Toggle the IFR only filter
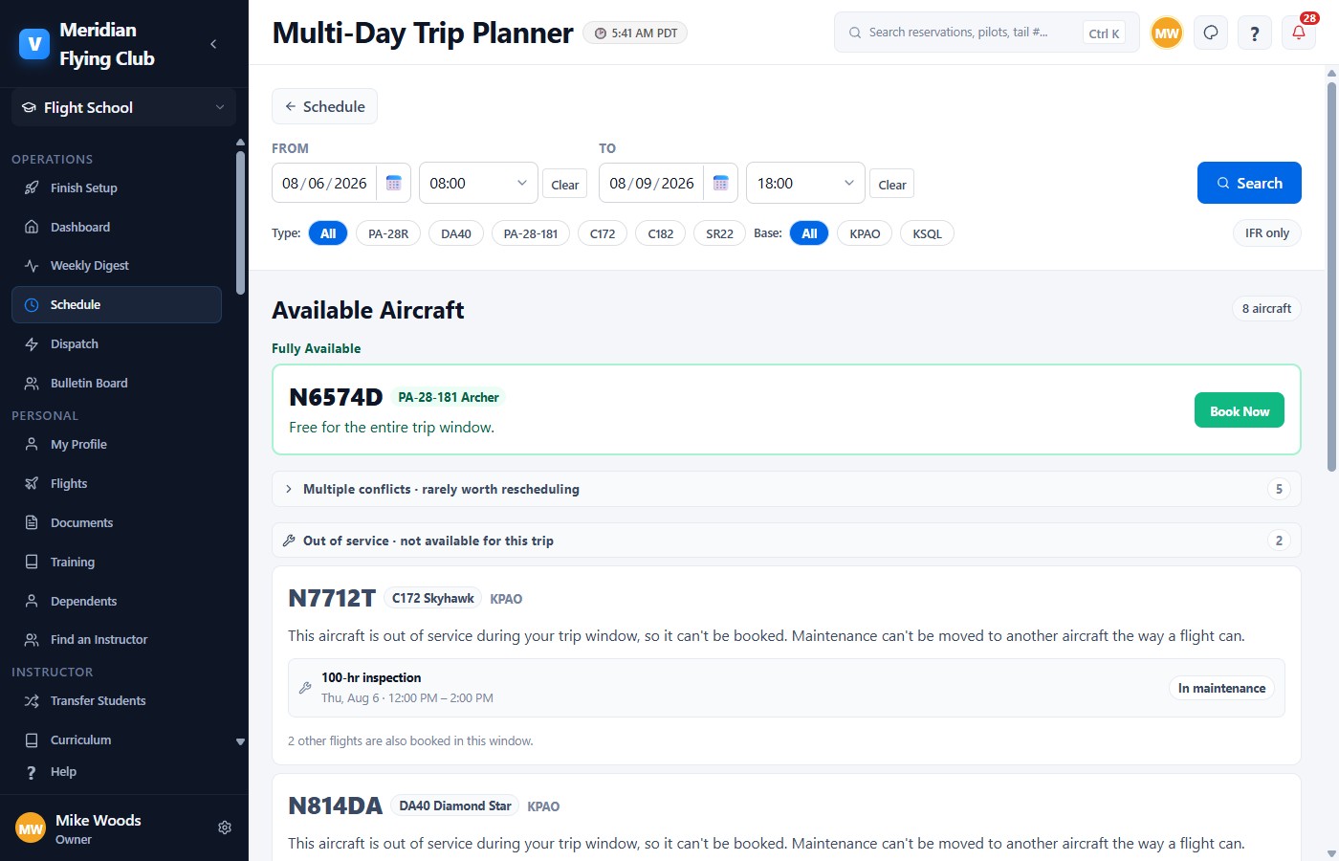 (1267, 232)
